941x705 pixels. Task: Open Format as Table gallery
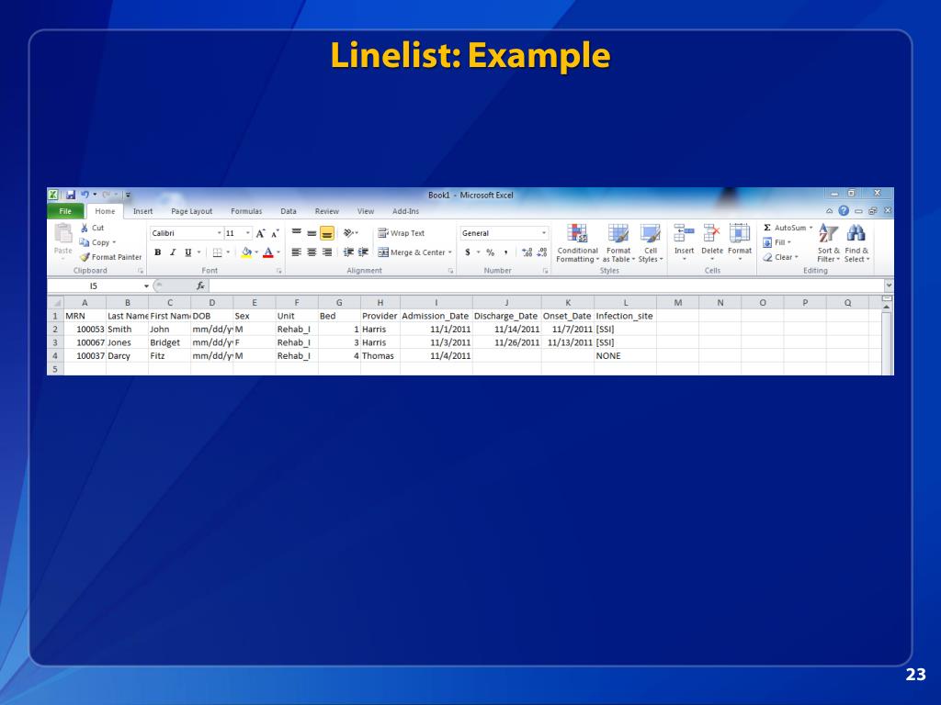point(618,242)
